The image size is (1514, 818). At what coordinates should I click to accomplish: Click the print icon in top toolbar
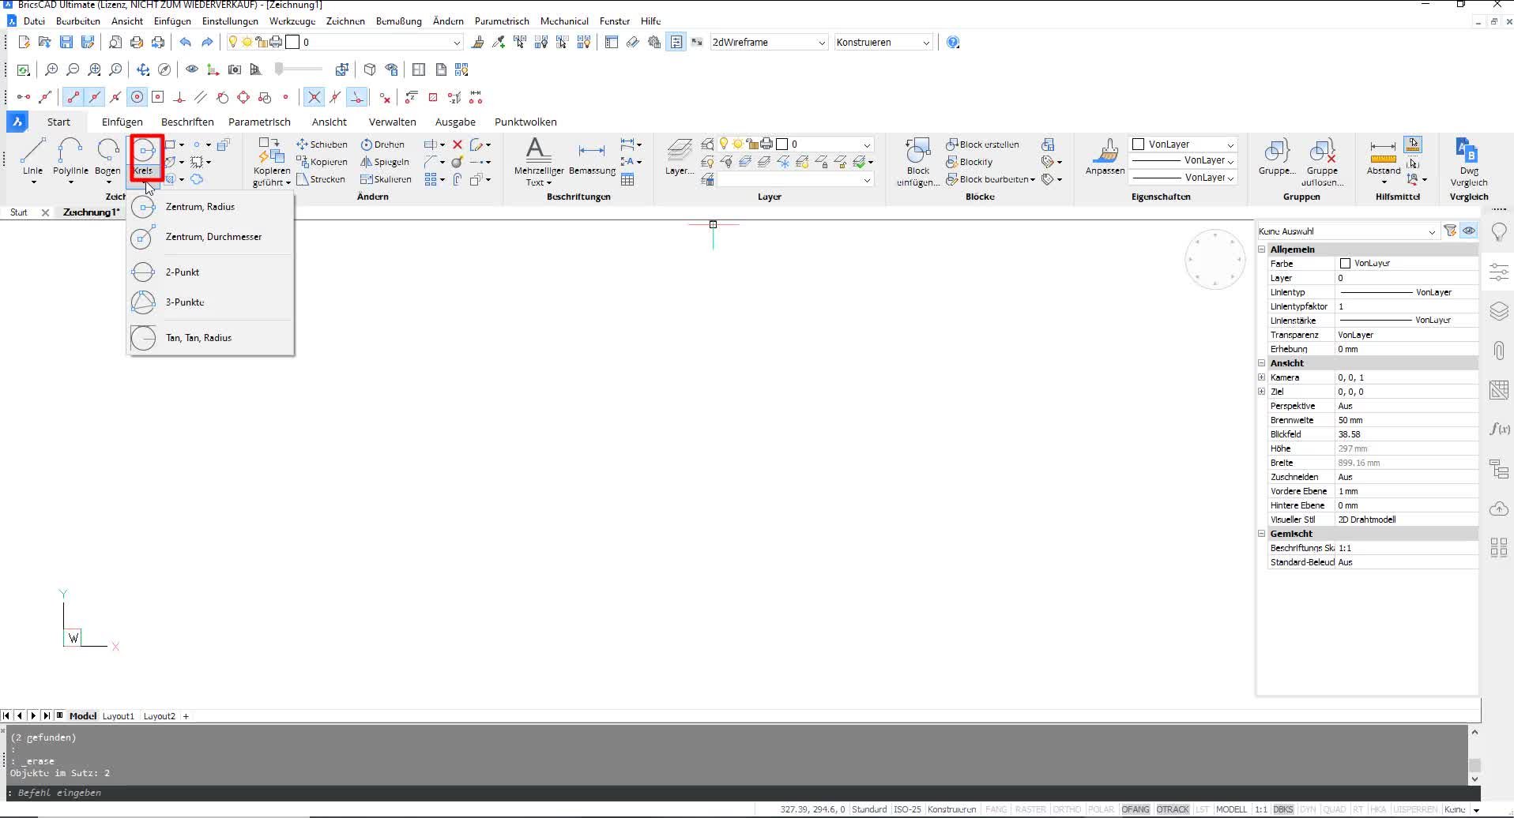click(137, 43)
